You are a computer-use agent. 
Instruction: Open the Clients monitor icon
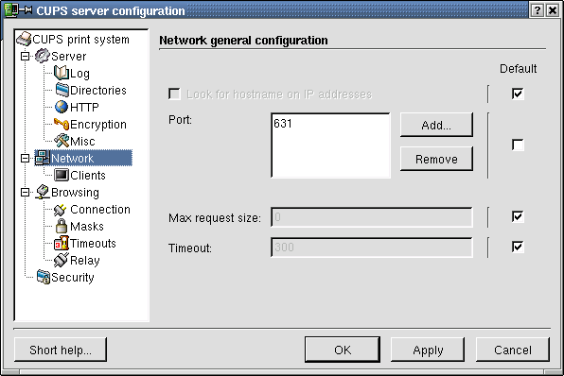(x=62, y=176)
